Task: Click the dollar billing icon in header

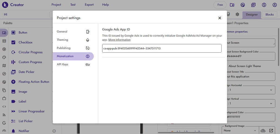Action: pyautogui.click(x=264, y=5)
